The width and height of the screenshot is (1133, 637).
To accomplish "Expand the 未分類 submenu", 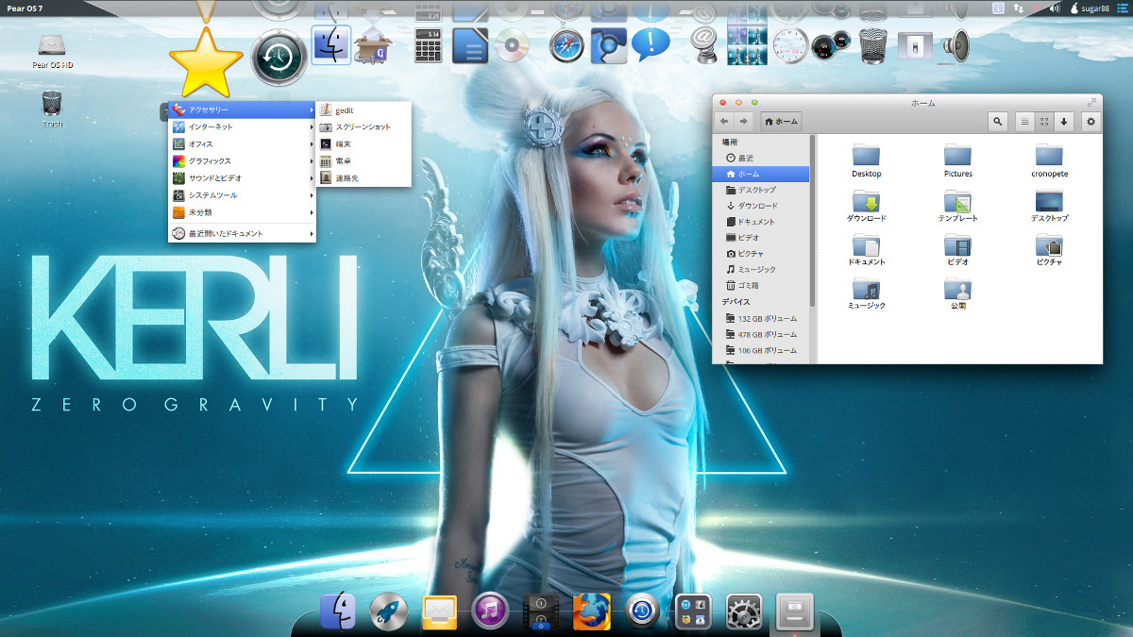I will point(242,212).
